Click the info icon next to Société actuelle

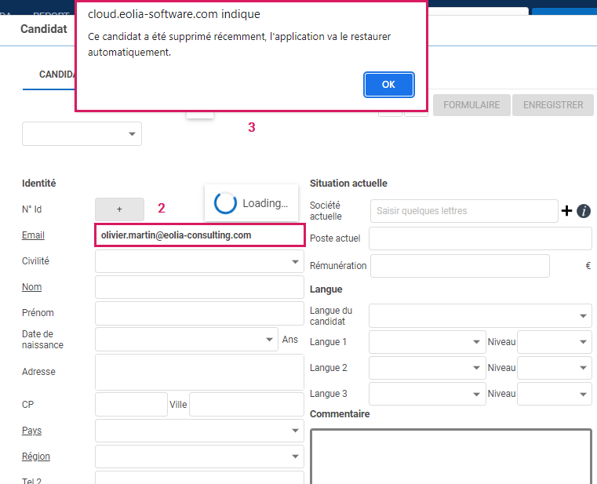click(x=583, y=211)
